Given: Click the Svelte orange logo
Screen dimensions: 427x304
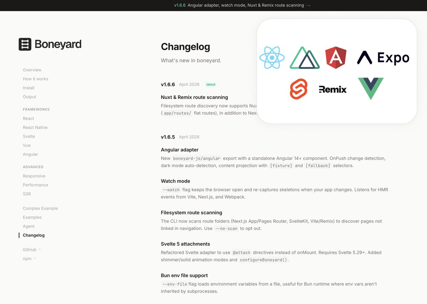Looking at the screenshot, I should pos(299,89).
